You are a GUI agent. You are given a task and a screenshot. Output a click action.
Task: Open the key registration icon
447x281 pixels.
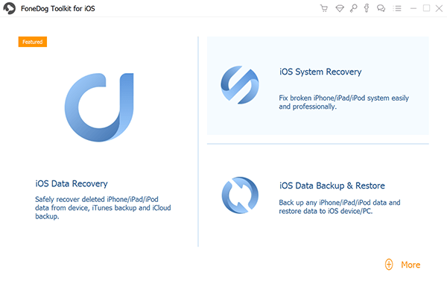tap(354, 8)
